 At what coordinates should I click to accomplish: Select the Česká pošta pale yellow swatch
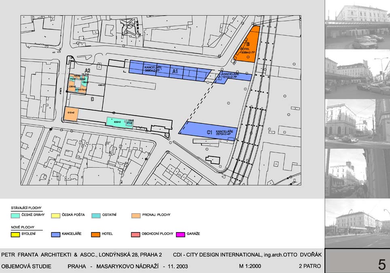click(56, 215)
